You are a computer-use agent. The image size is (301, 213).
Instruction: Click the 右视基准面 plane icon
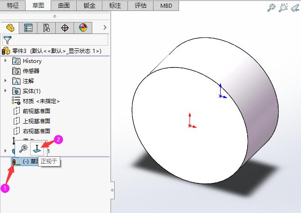point(17,131)
